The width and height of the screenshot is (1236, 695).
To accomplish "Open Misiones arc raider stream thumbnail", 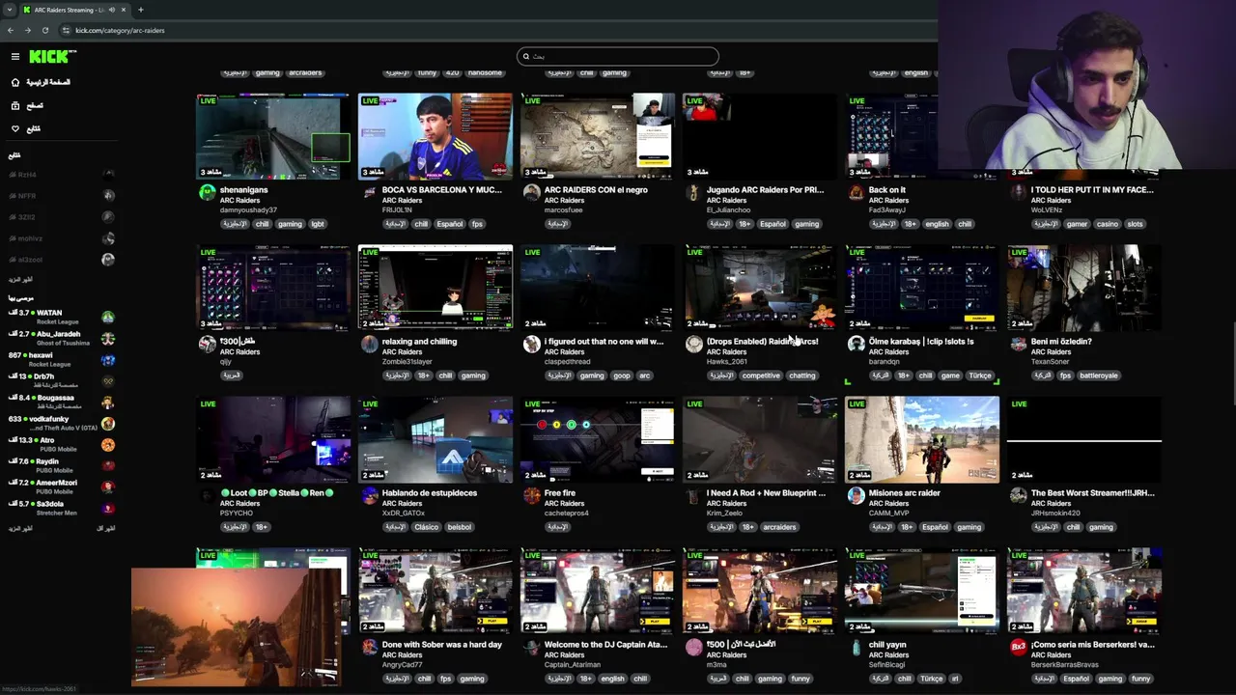I will [922, 439].
